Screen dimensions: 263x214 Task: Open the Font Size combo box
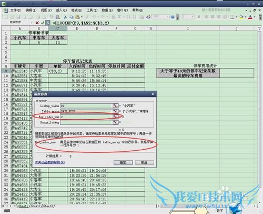click(x=188, y=17)
